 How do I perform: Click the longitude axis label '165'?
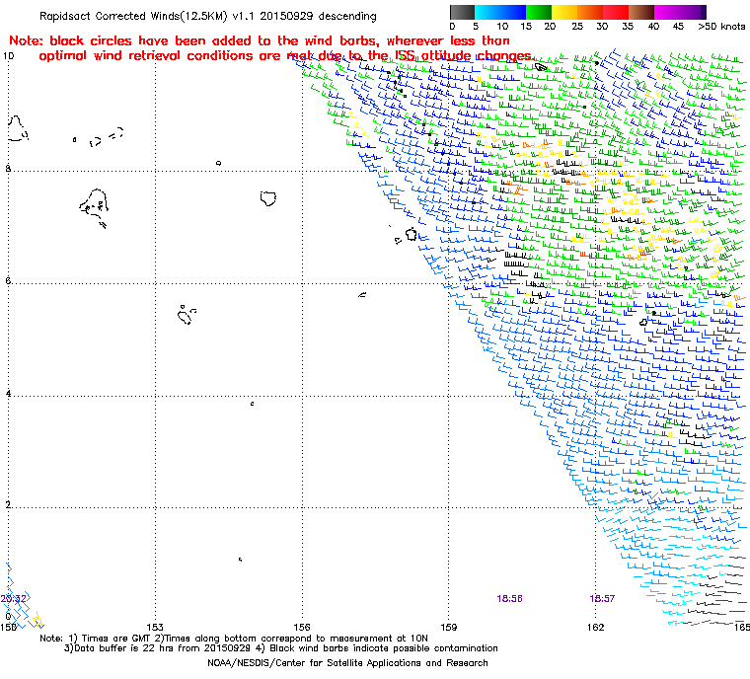click(x=741, y=627)
